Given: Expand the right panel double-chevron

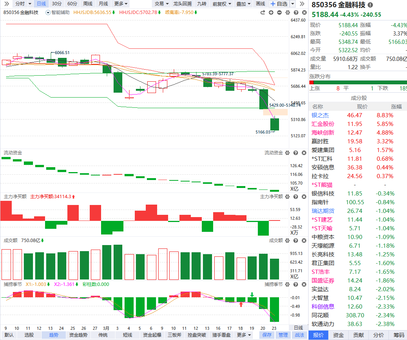Looking at the screenshot, I should (302, 4).
